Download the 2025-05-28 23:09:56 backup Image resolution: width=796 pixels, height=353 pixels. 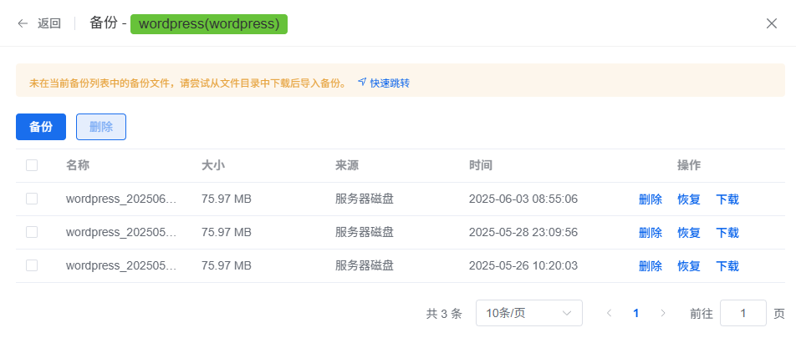[727, 233]
